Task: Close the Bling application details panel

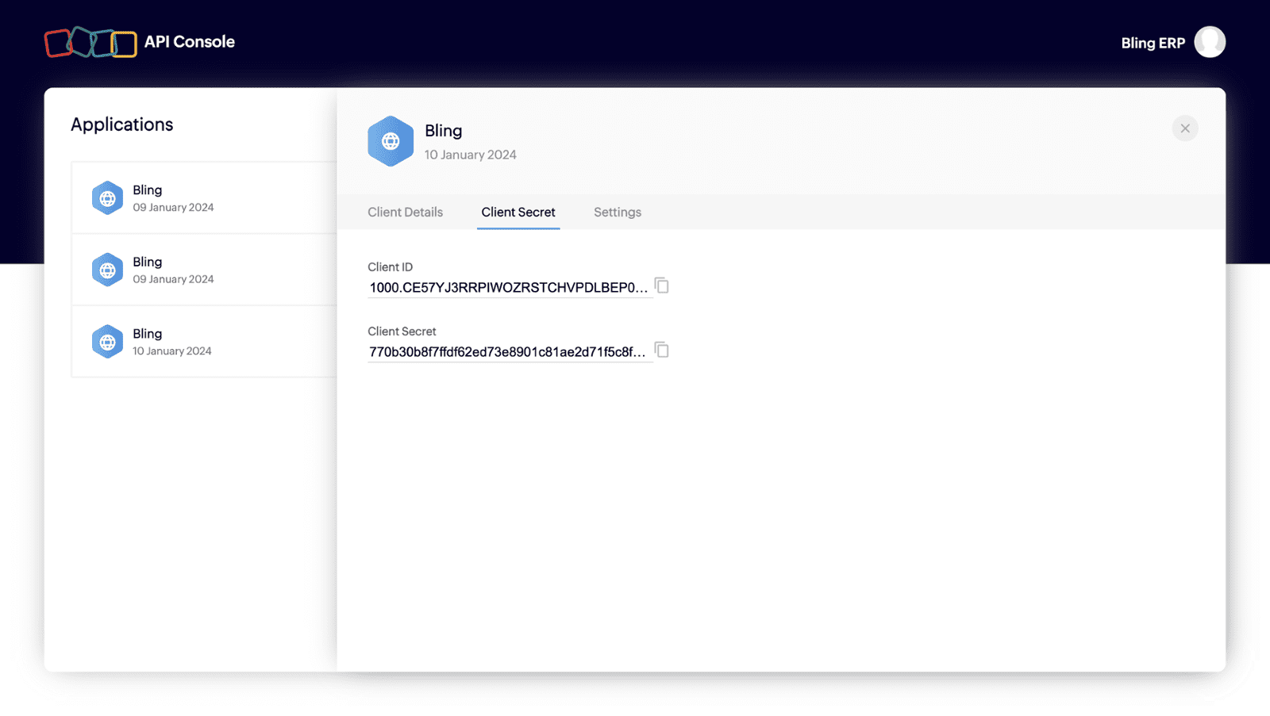Action: 1184,128
